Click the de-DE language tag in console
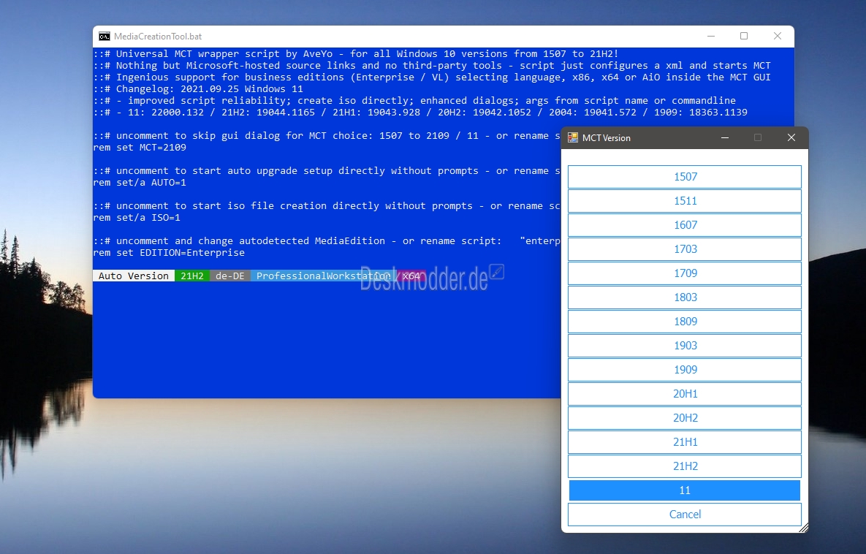Image resolution: width=866 pixels, height=554 pixels. [230, 276]
